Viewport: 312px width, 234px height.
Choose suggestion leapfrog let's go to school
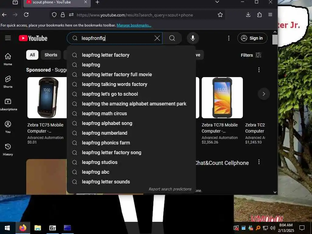(131, 94)
